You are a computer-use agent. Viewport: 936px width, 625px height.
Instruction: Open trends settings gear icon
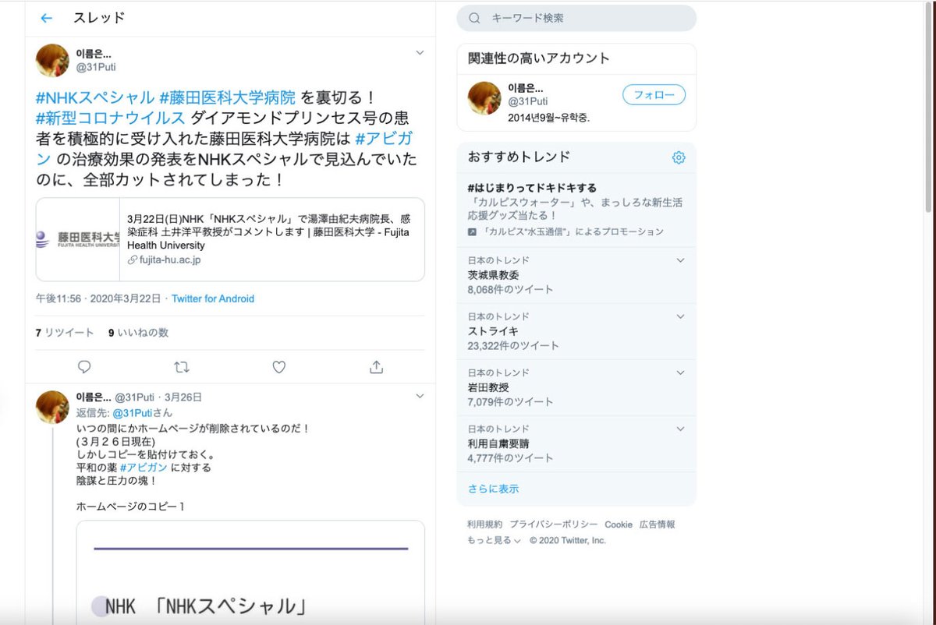click(679, 157)
